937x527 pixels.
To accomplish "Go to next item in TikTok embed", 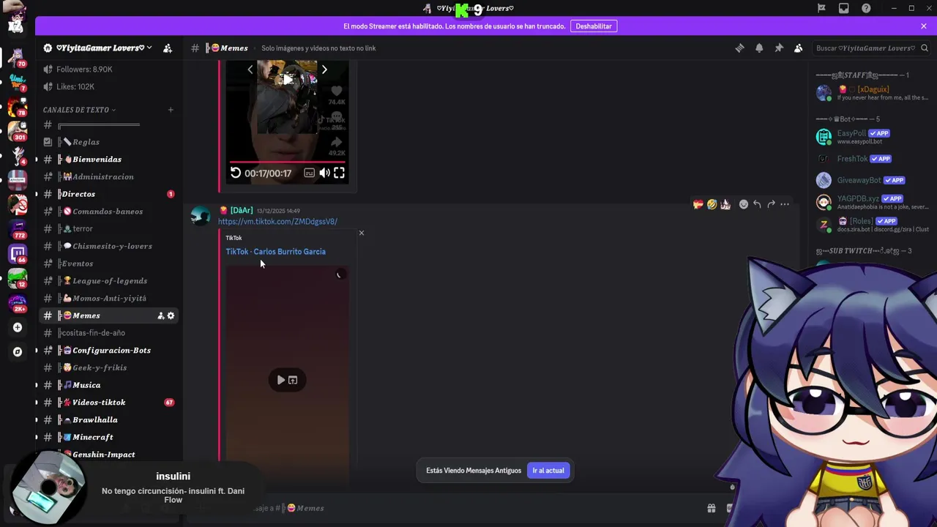I will 324,70.
